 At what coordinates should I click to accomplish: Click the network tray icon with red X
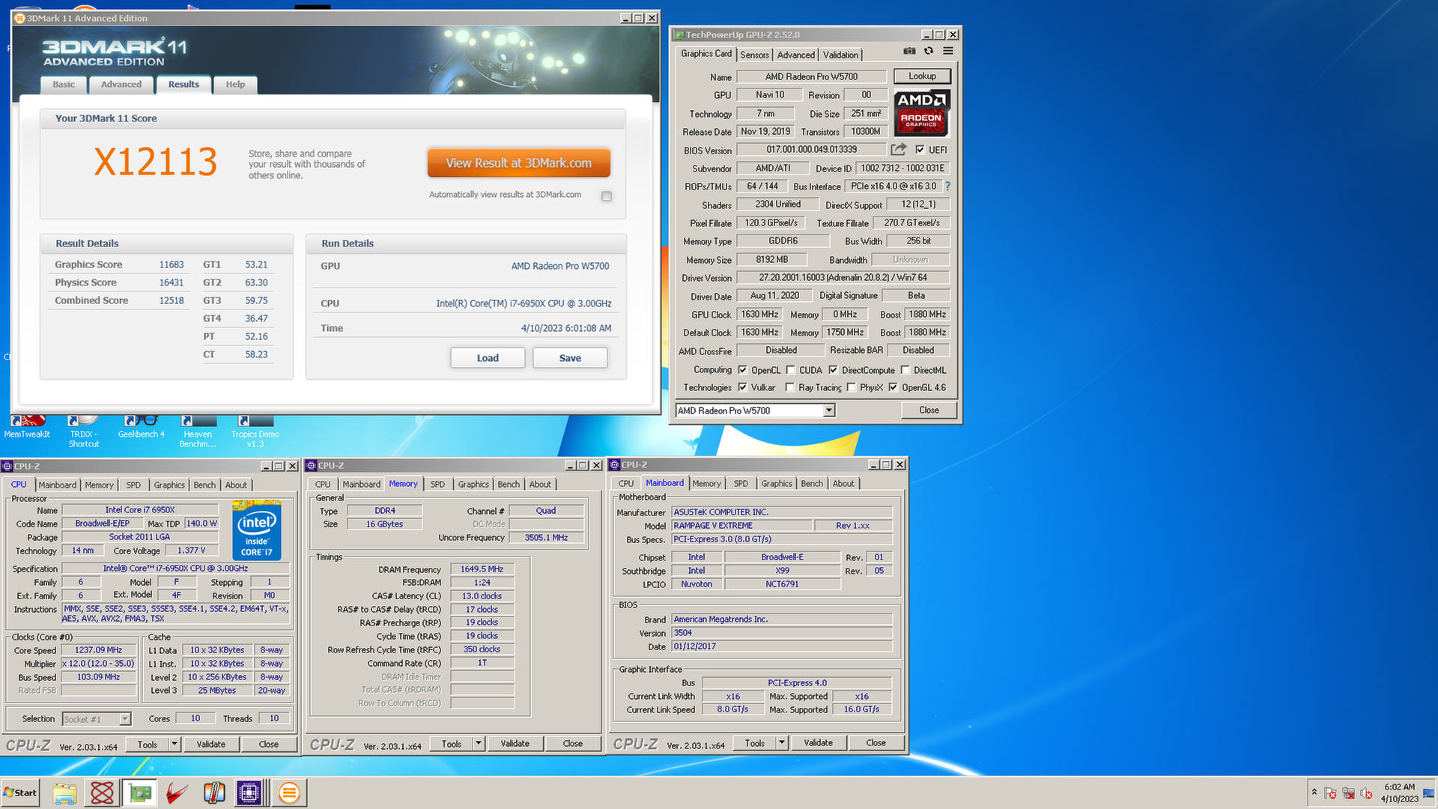1348,793
